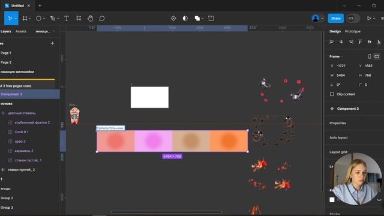Open the page name dropdown
This screenshot has width=384, height=216.
[45, 31]
